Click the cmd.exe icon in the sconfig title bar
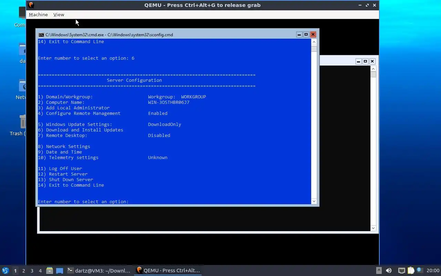 [41, 35]
